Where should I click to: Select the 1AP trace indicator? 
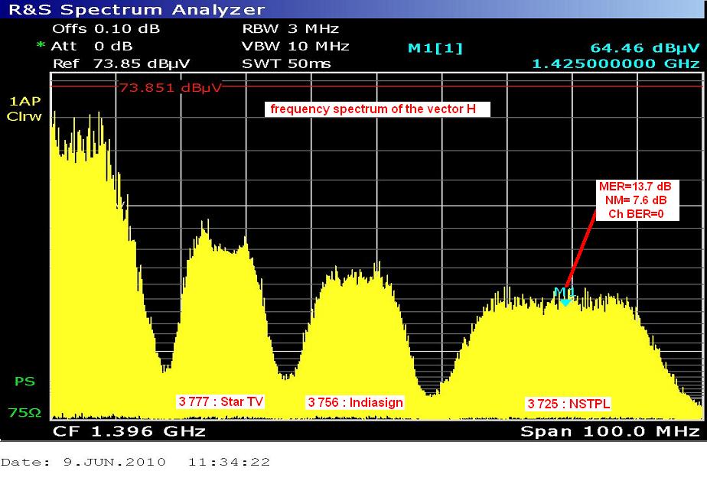24,101
